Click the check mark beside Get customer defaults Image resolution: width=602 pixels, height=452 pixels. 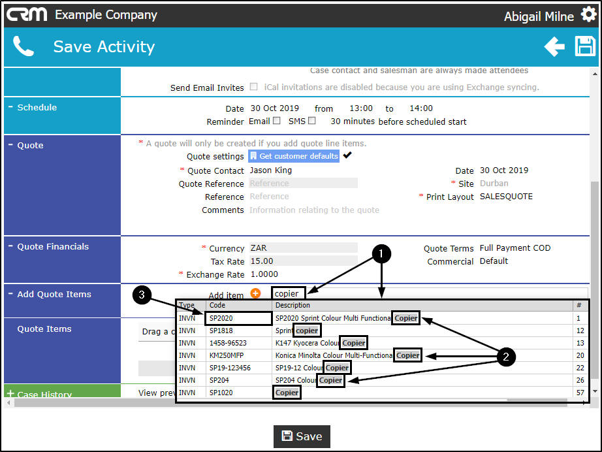click(x=347, y=155)
